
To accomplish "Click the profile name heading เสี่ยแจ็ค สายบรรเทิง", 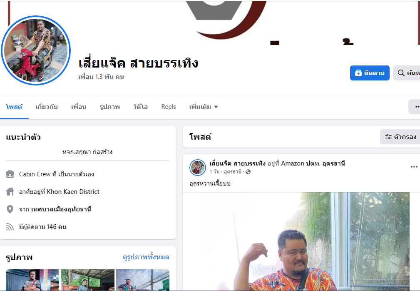I will click(138, 63).
